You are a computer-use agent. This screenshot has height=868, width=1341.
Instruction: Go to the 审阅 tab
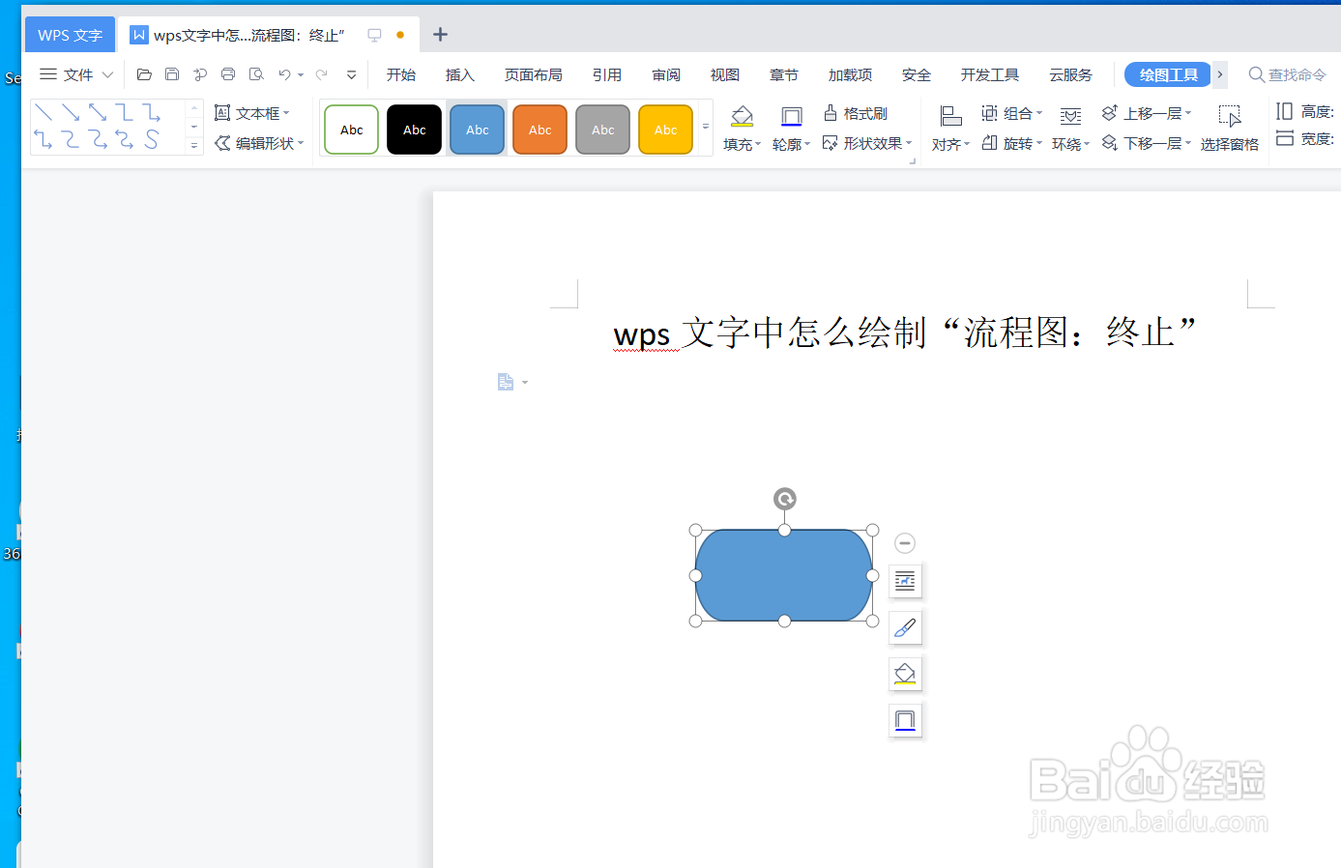[x=666, y=74]
